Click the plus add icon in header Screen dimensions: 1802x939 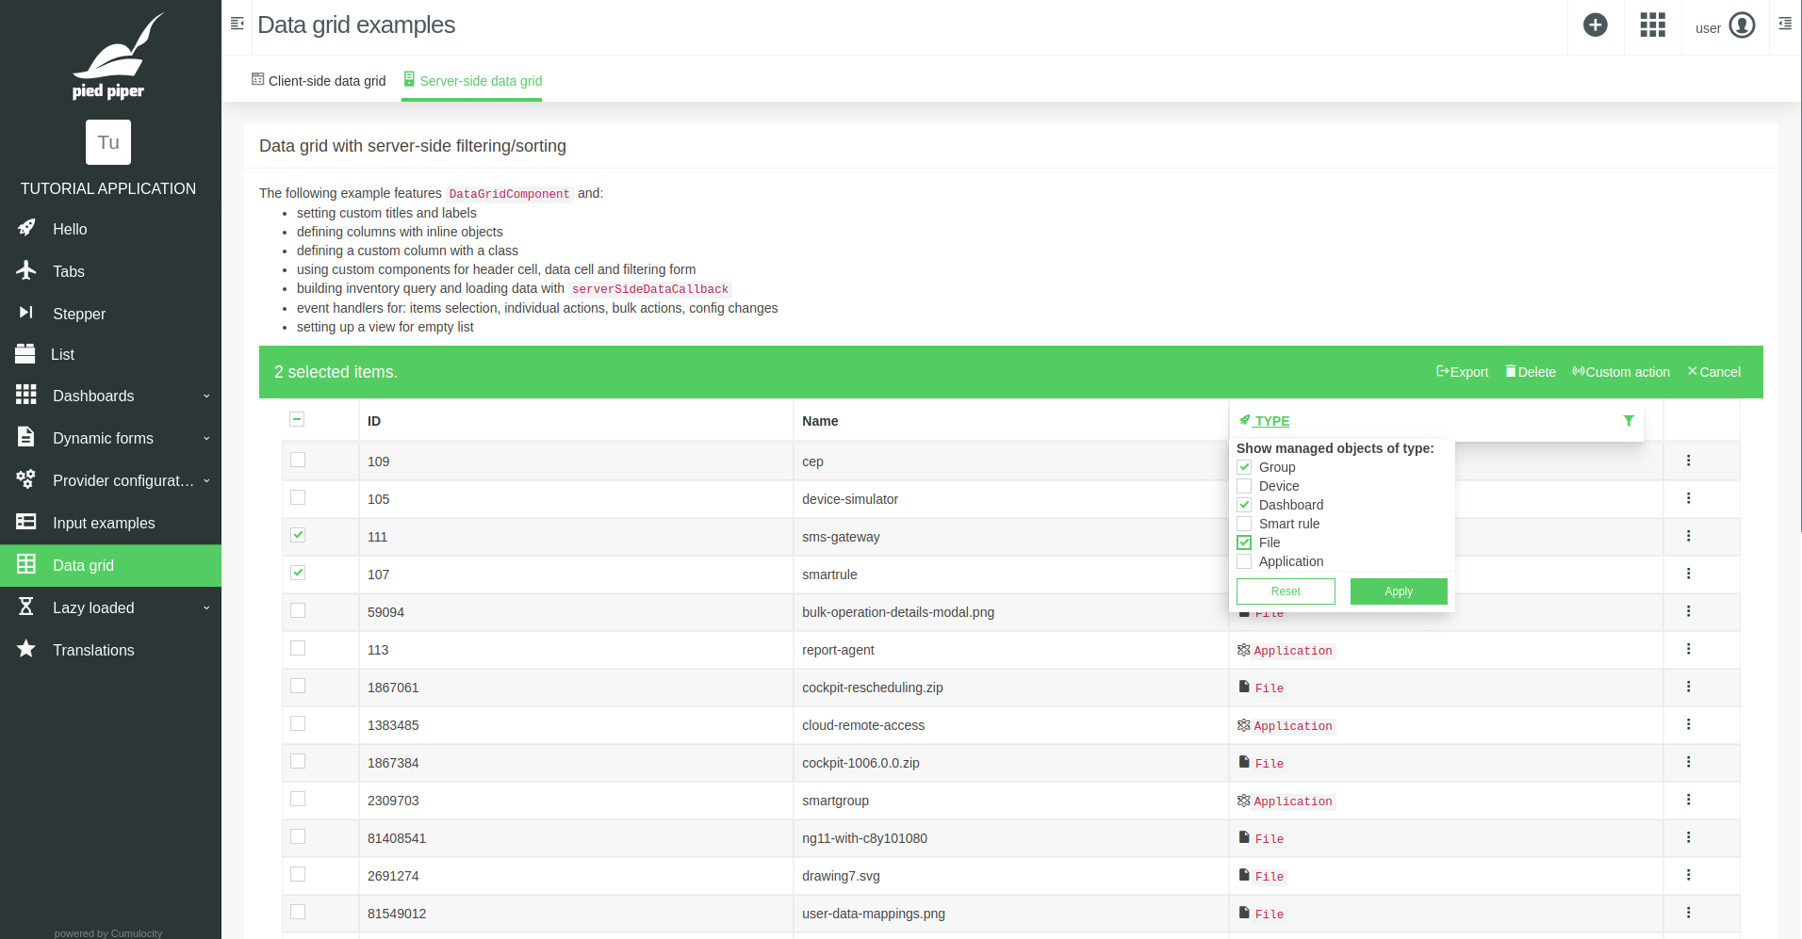[1596, 25]
